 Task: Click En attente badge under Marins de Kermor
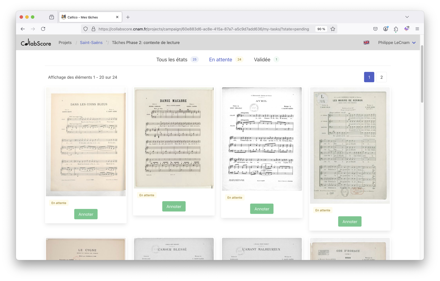point(323,210)
